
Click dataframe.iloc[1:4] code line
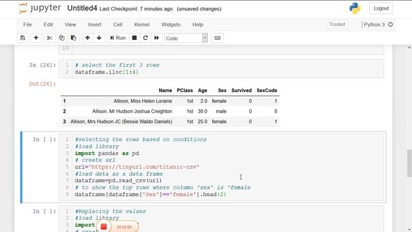(x=106, y=72)
